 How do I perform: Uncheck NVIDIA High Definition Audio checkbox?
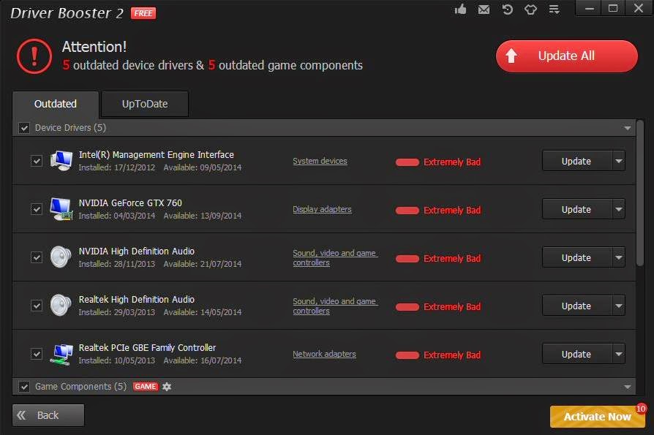[37, 257]
